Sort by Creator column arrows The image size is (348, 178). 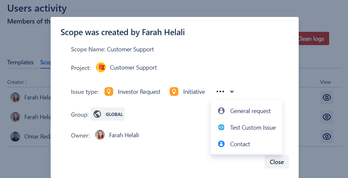26,82
